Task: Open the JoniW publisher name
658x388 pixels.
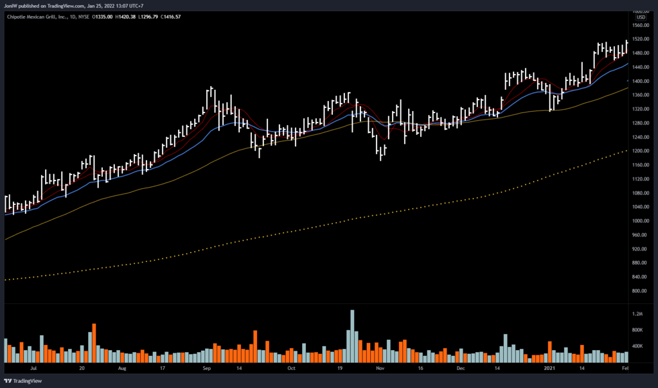Action: [x=10, y=6]
